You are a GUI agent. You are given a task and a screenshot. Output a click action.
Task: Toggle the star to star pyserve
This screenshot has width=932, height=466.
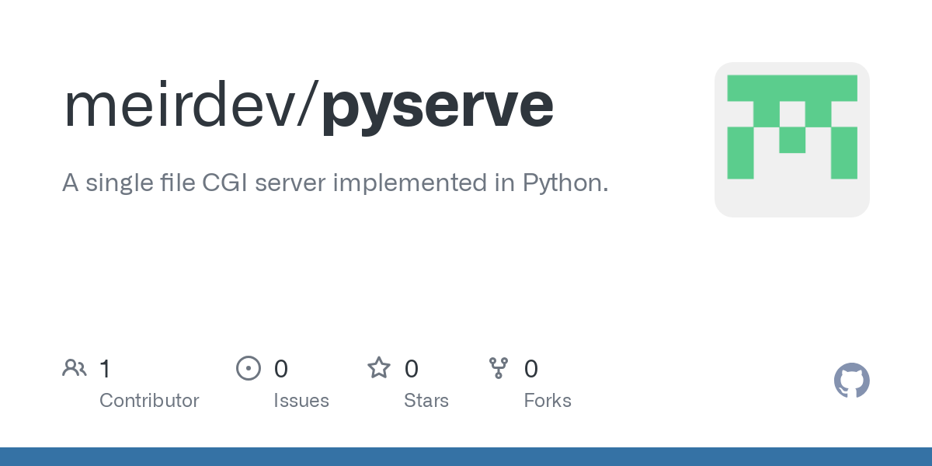pyautogui.click(x=379, y=368)
